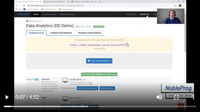Open the Forms for registrati... bookmark
200x112 pixels.
coord(31,9)
